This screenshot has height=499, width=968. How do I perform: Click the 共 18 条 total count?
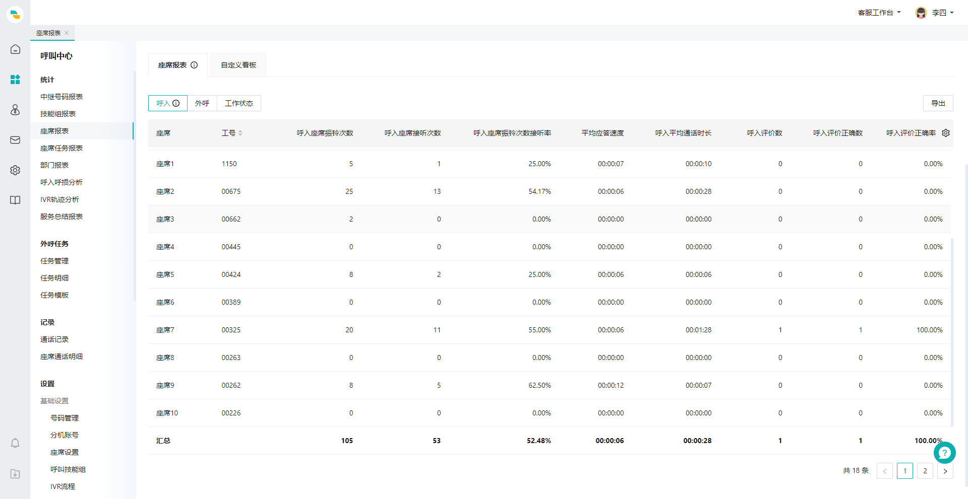click(856, 470)
